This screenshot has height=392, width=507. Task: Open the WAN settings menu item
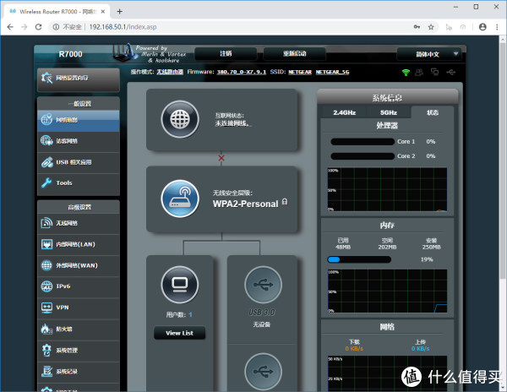pos(79,265)
